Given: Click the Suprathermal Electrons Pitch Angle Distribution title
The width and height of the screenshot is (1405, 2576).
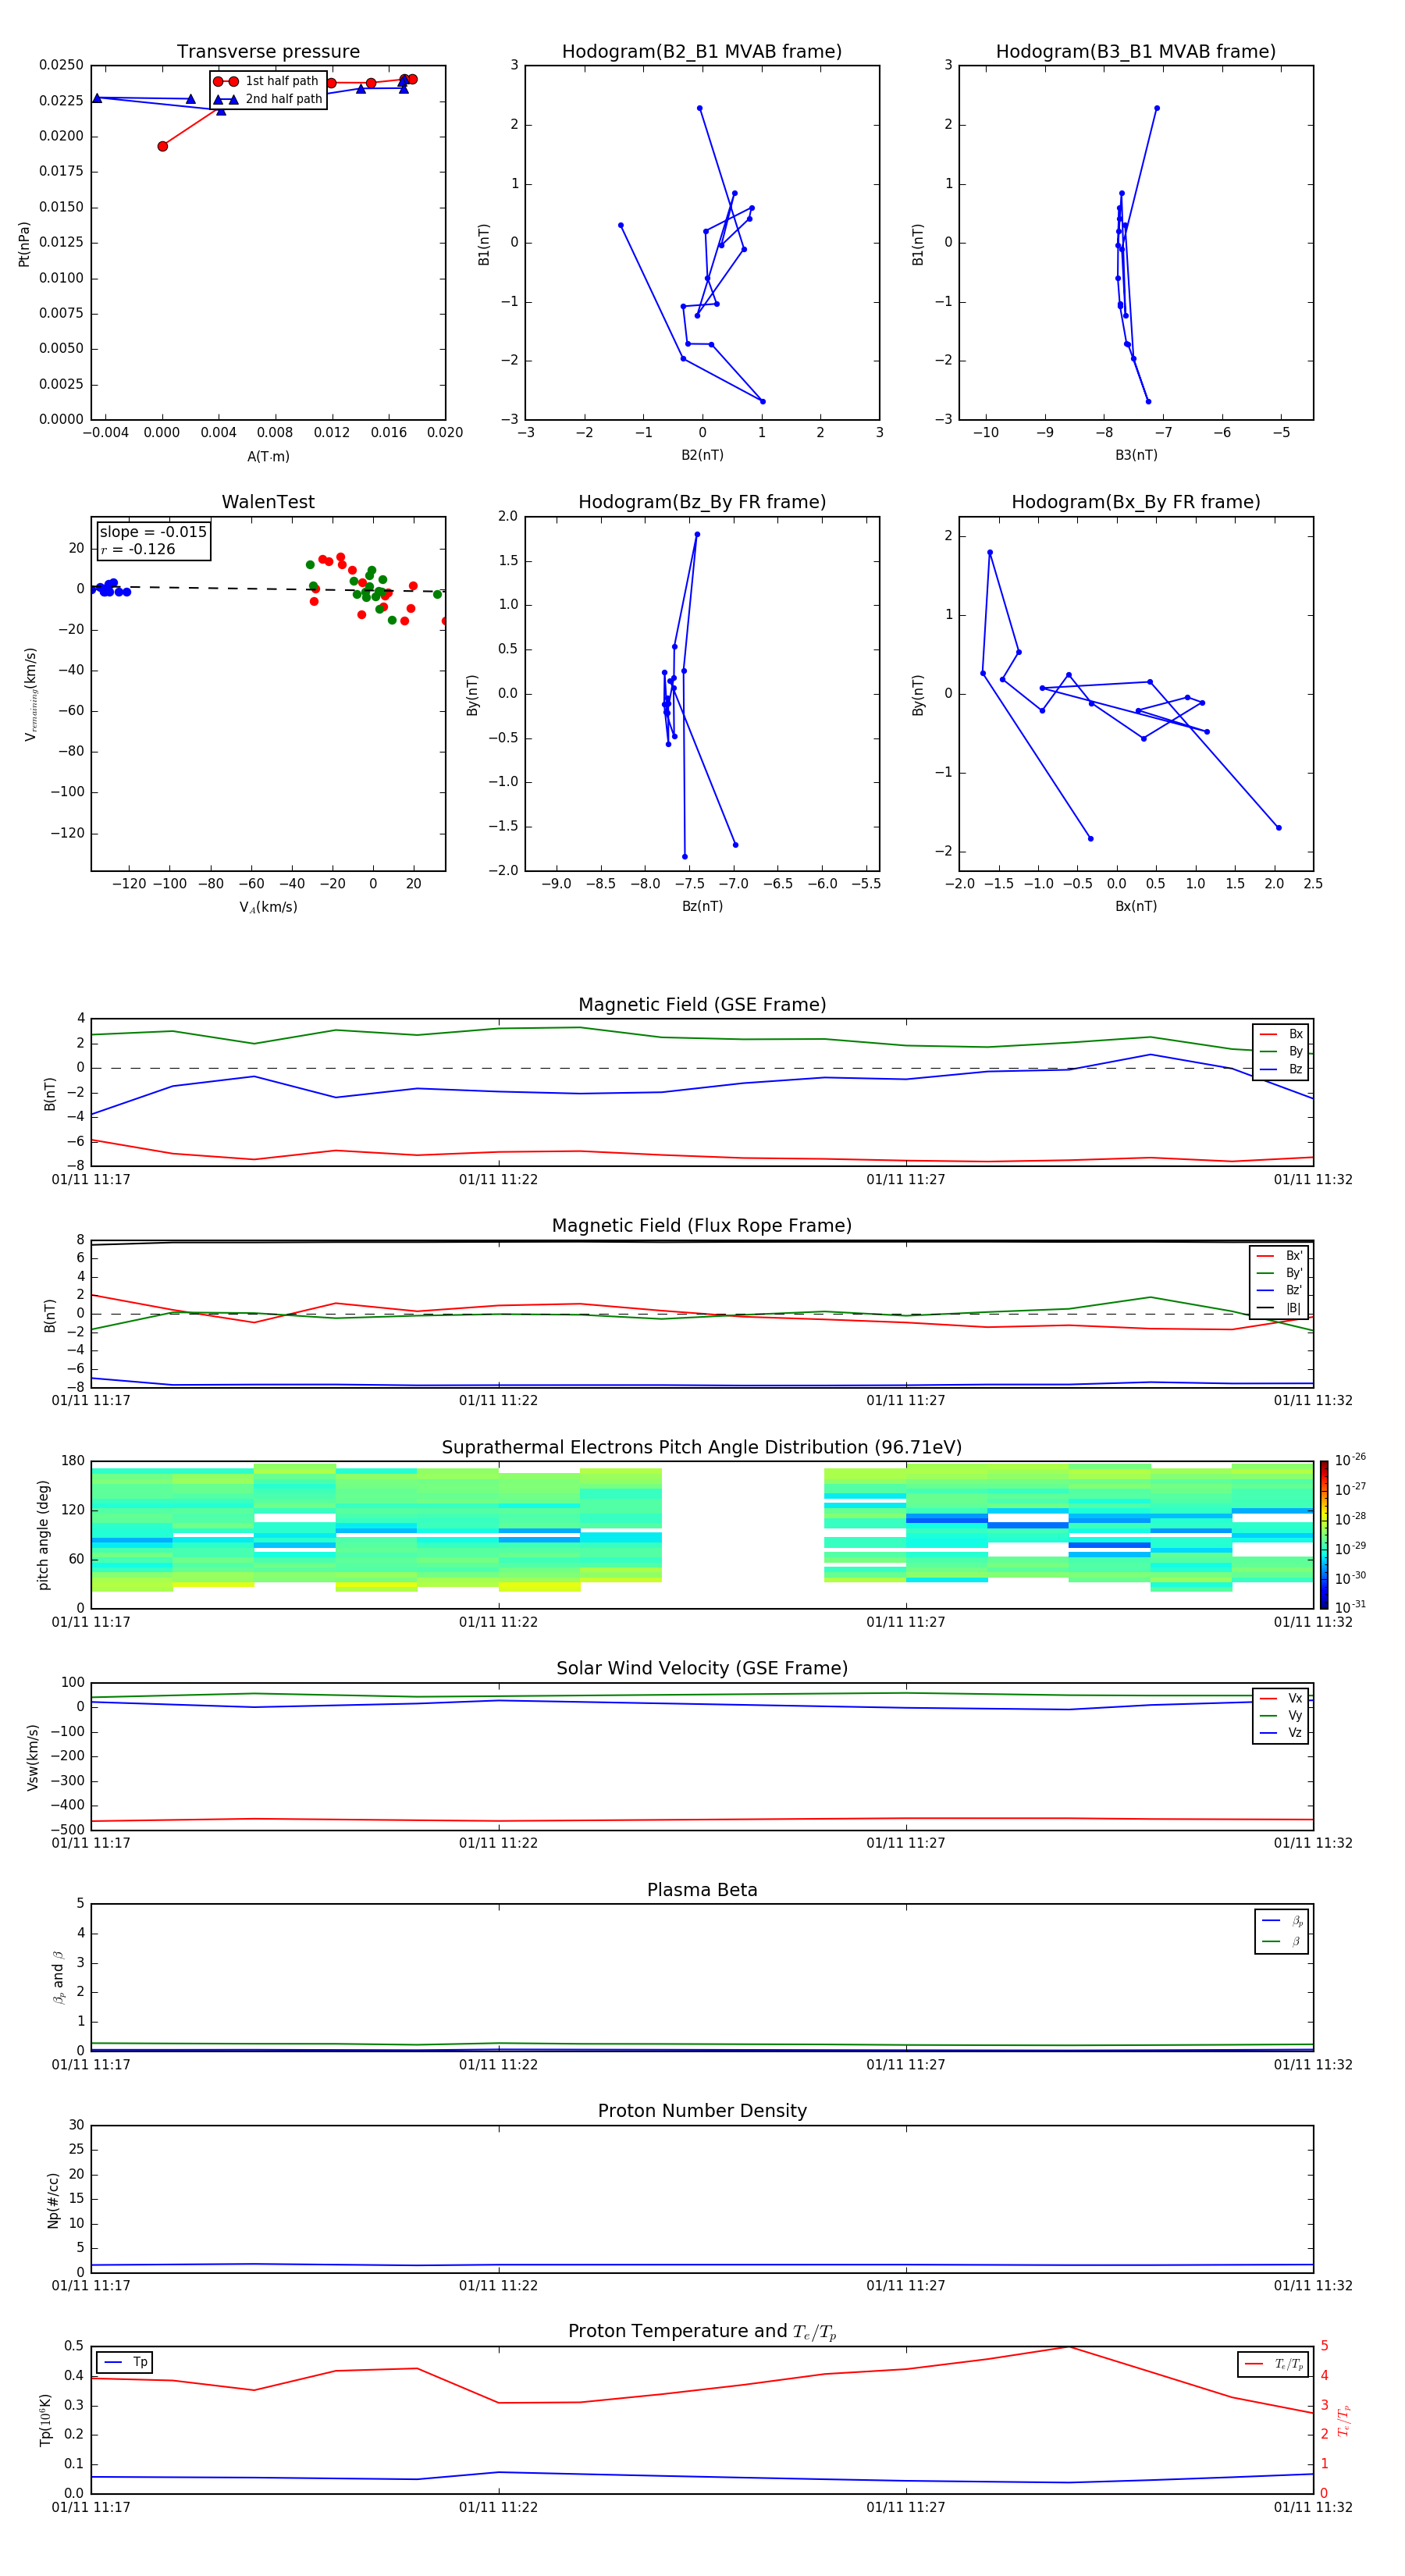Looking at the screenshot, I should 702,1448.
